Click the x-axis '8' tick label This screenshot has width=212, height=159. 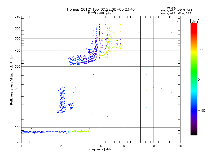click(x=140, y=146)
